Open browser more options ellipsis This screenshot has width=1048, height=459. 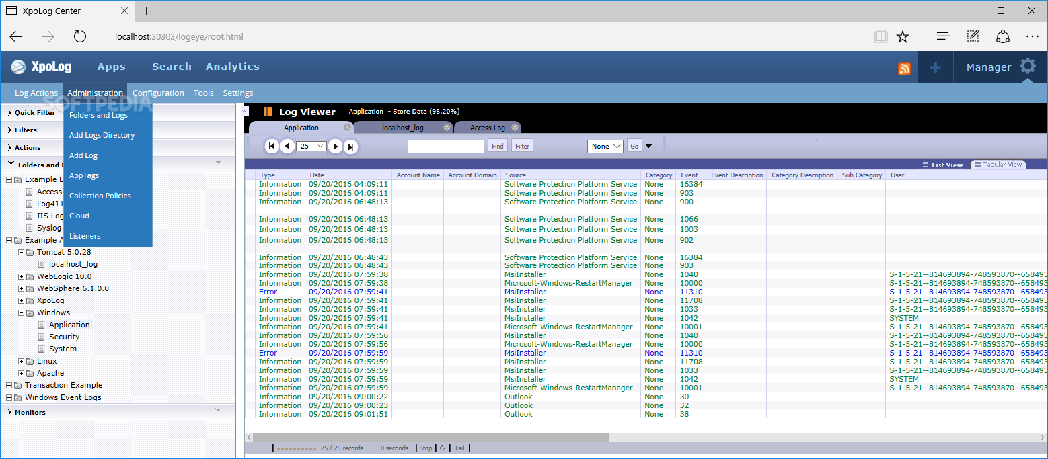[x=1033, y=36]
